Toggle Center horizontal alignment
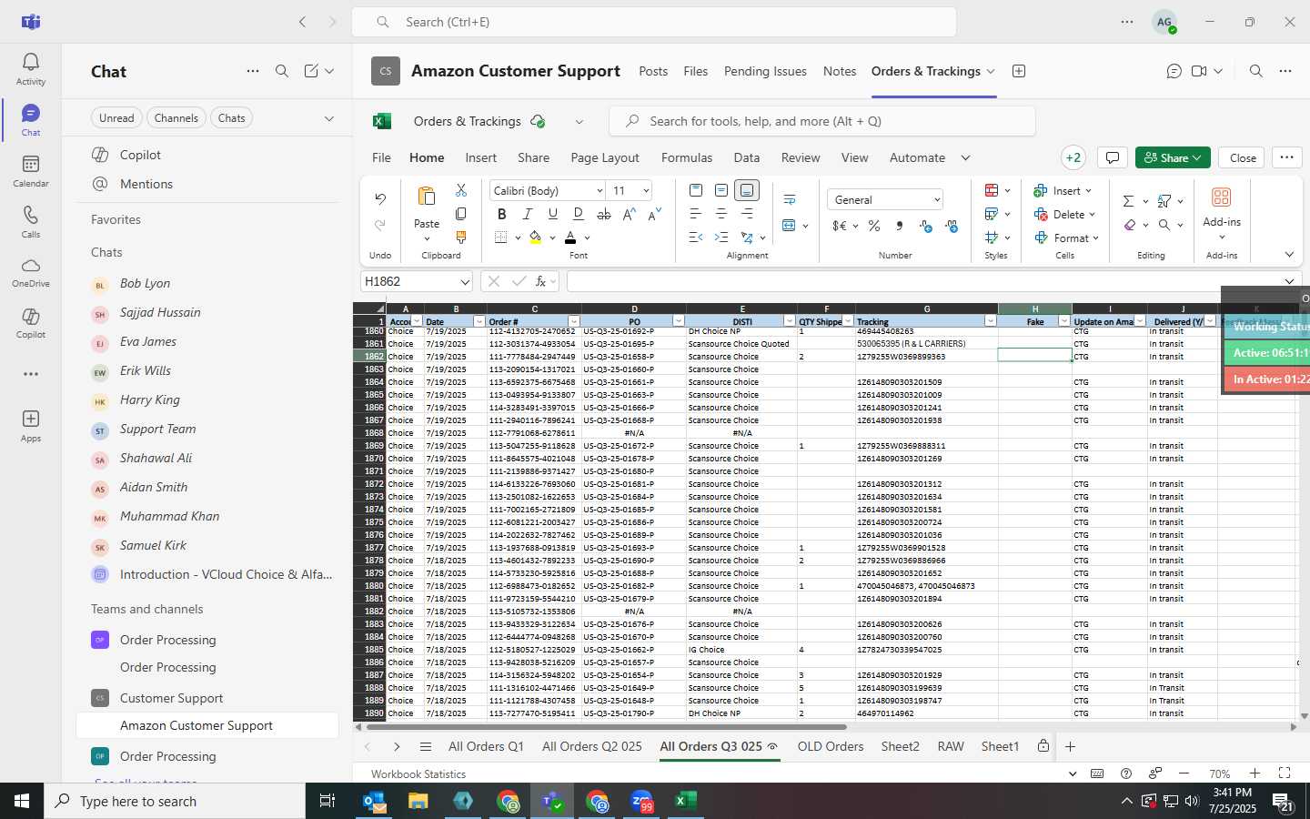Image resolution: width=1310 pixels, height=819 pixels. (721, 214)
